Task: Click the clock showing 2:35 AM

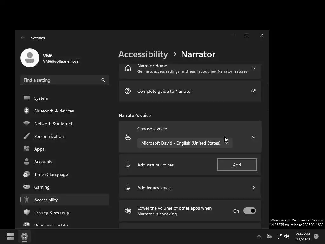Action: tap(302, 234)
